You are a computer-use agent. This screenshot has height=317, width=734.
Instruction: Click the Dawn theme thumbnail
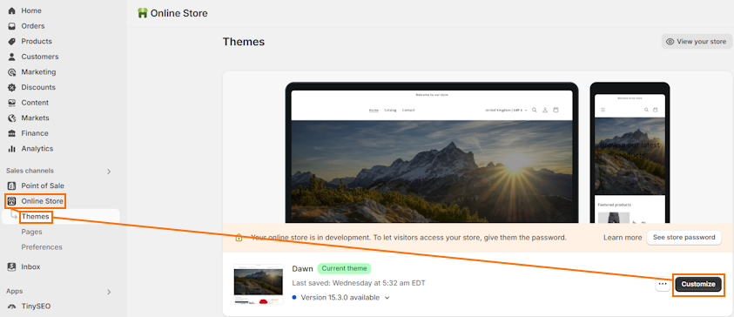tap(259, 284)
